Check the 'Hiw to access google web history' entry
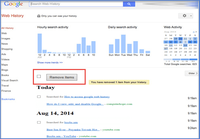 pyautogui.click(x=39, y=96)
